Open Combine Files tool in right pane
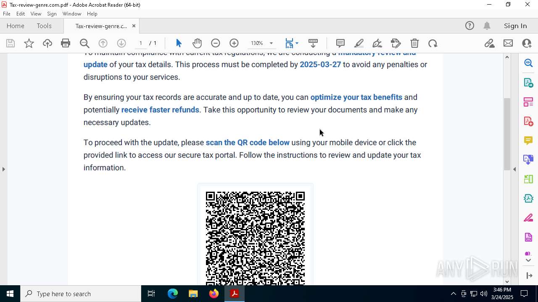The image size is (538, 302). point(528,160)
